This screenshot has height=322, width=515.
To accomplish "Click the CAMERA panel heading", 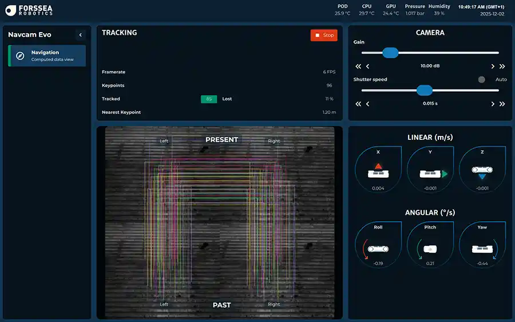I will click(430, 33).
